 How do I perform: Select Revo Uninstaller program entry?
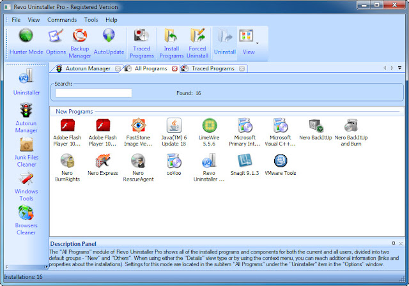(x=209, y=168)
